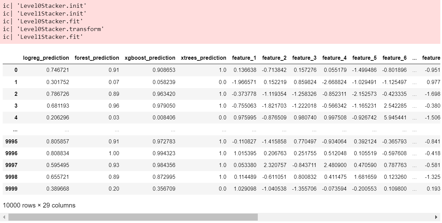This screenshot has width=442, height=223.
Task: Click row index 9995
Action: tap(11, 141)
